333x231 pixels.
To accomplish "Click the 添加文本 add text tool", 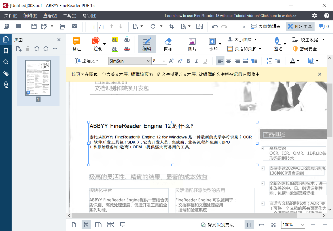I will pos(87,61).
